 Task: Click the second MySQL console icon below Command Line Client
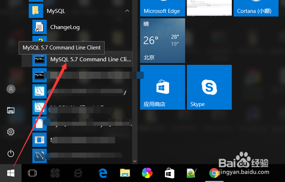pyautogui.click(x=40, y=75)
